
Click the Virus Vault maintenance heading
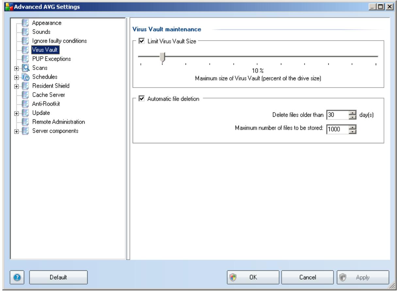point(167,29)
